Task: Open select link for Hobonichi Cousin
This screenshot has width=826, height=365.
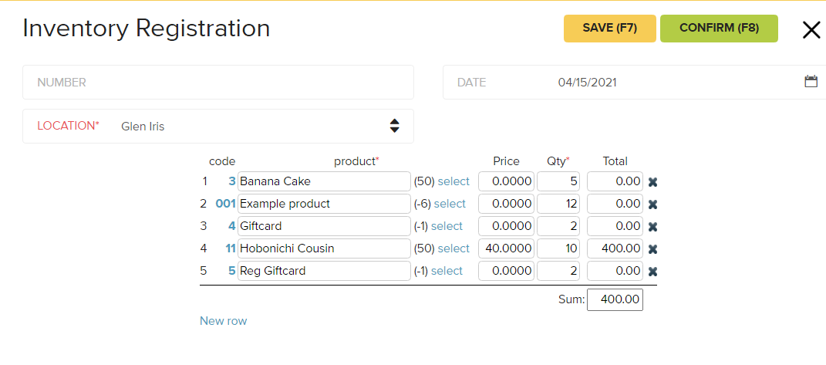Action: (453, 248)
